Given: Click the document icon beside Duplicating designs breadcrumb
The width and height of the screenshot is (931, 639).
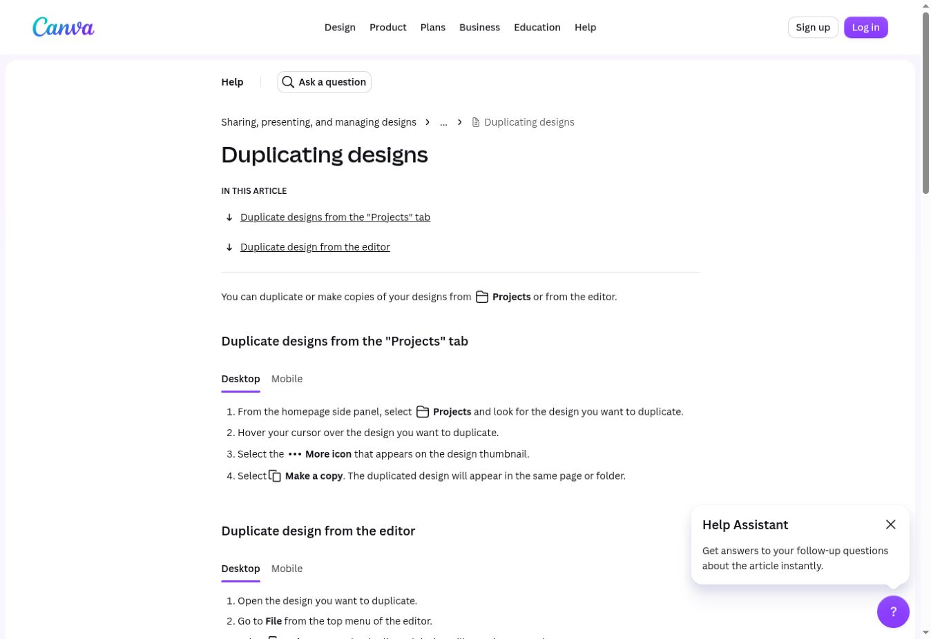Looking at the screenshot, I should coord(476,122).
